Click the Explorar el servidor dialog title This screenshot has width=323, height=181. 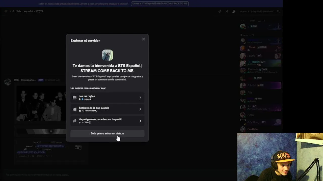(85, 40)
